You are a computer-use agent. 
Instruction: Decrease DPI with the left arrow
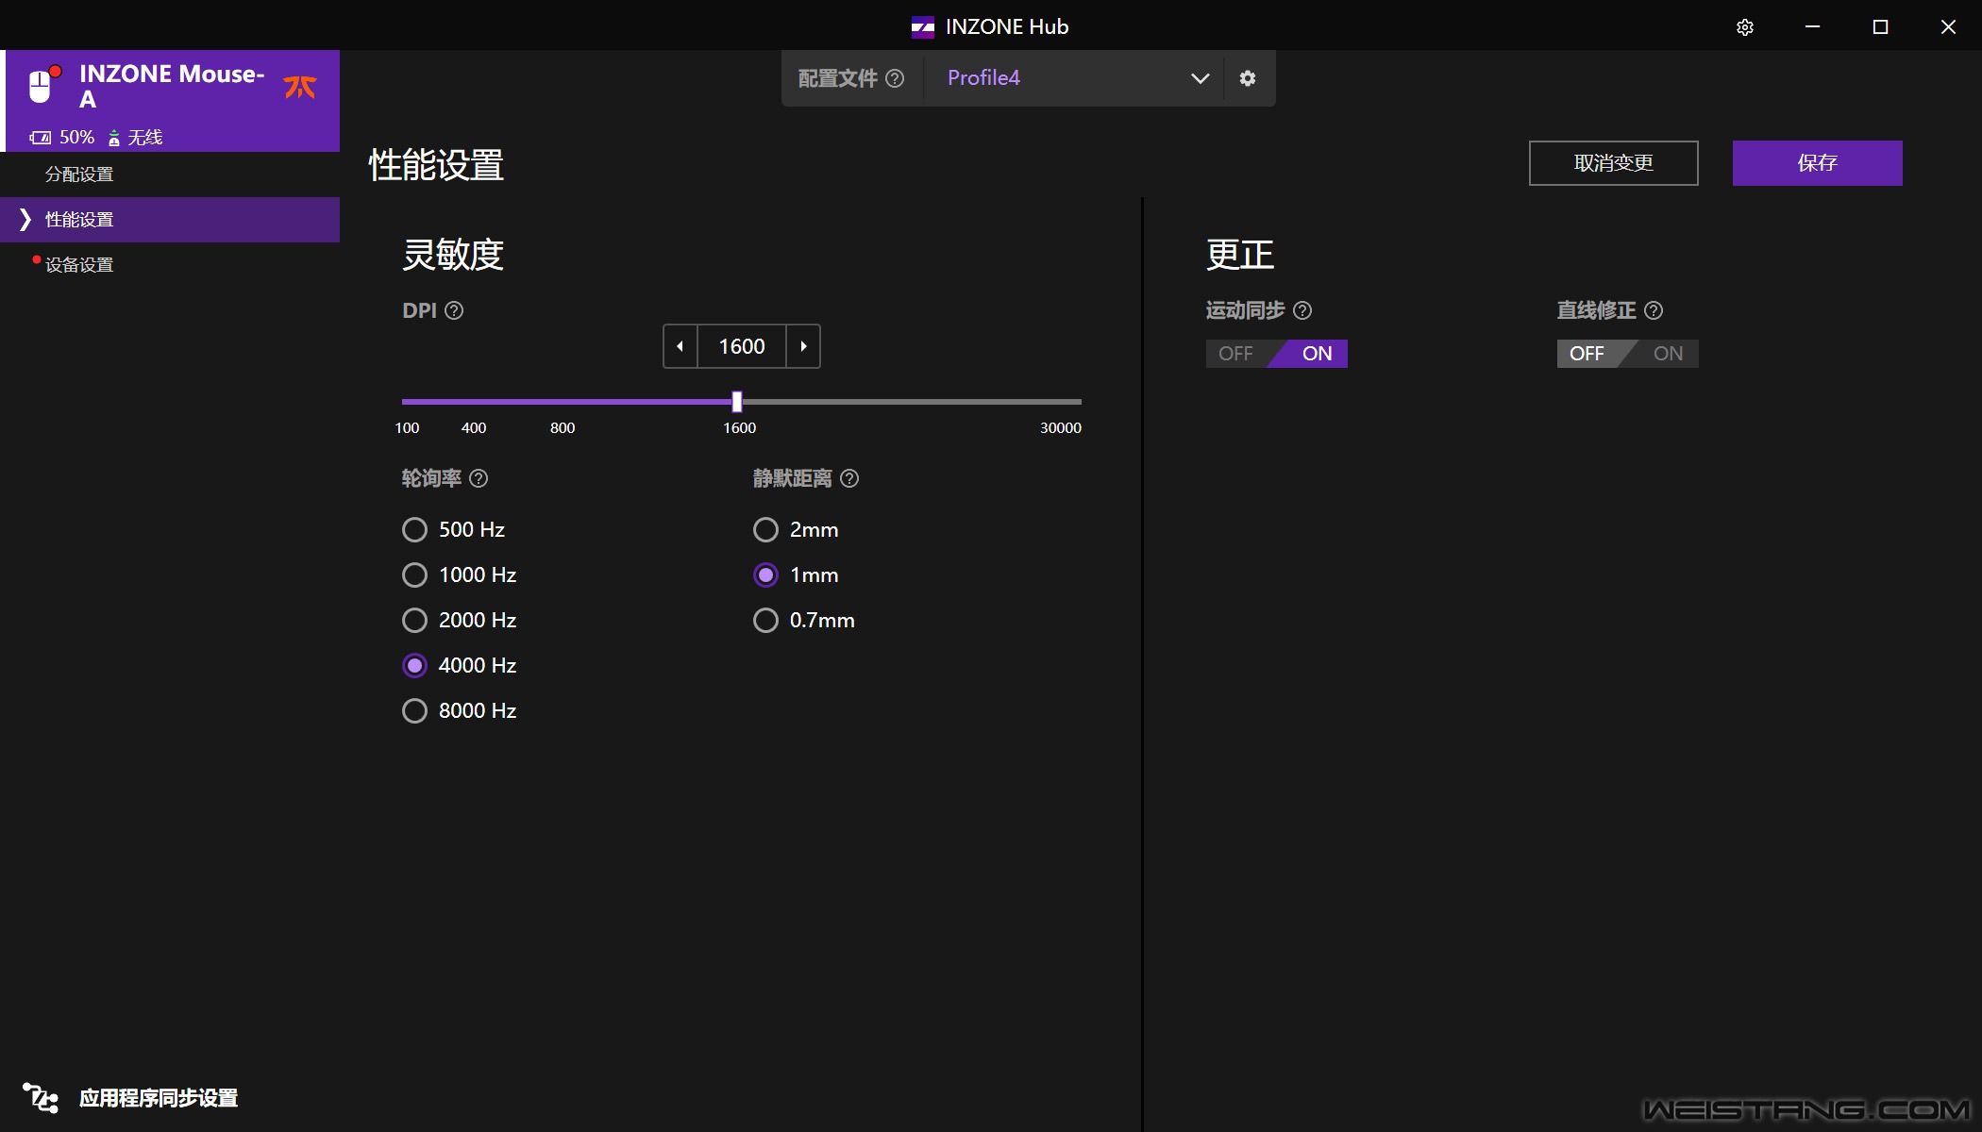pyautogui.click(x=680, y=346)
